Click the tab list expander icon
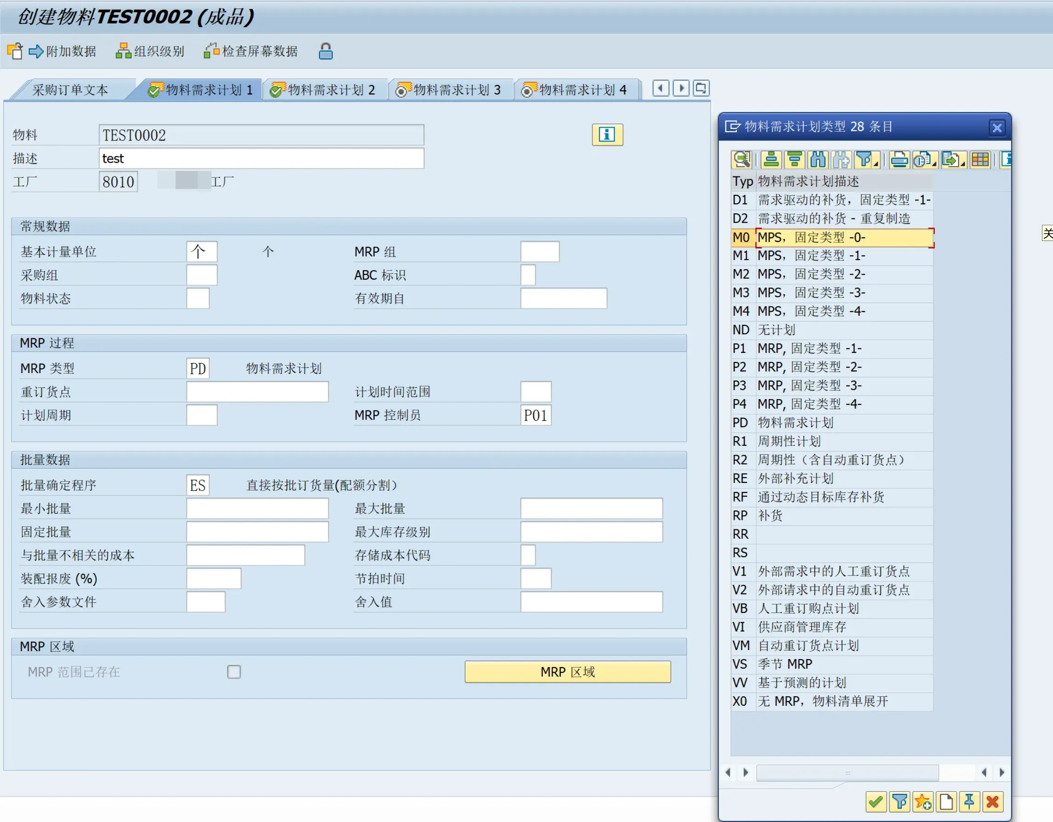Screen dimensions: 1053x822 (x=701, y=88)
